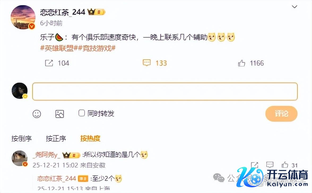This screenshot has height=193, width=312.
Task: Click the repost icon showing 104
Action: coord(49,63)
